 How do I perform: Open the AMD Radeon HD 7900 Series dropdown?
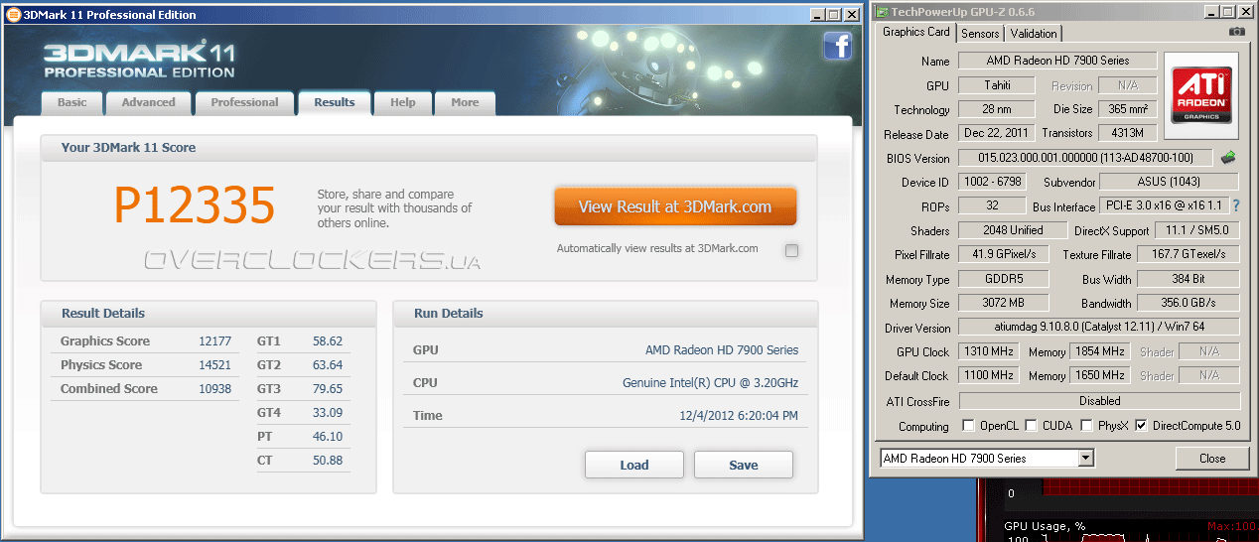(x=1085, y=458)
